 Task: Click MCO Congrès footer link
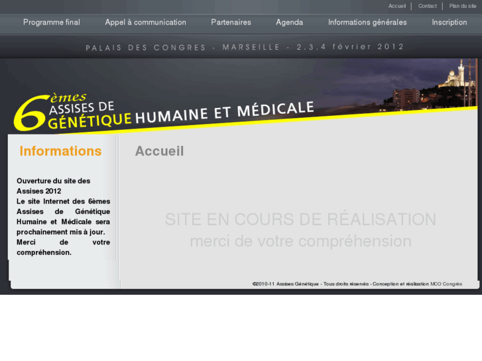point(446,284)
